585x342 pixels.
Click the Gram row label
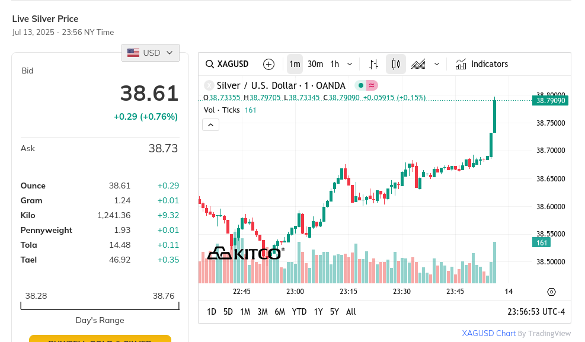[31, 201]
